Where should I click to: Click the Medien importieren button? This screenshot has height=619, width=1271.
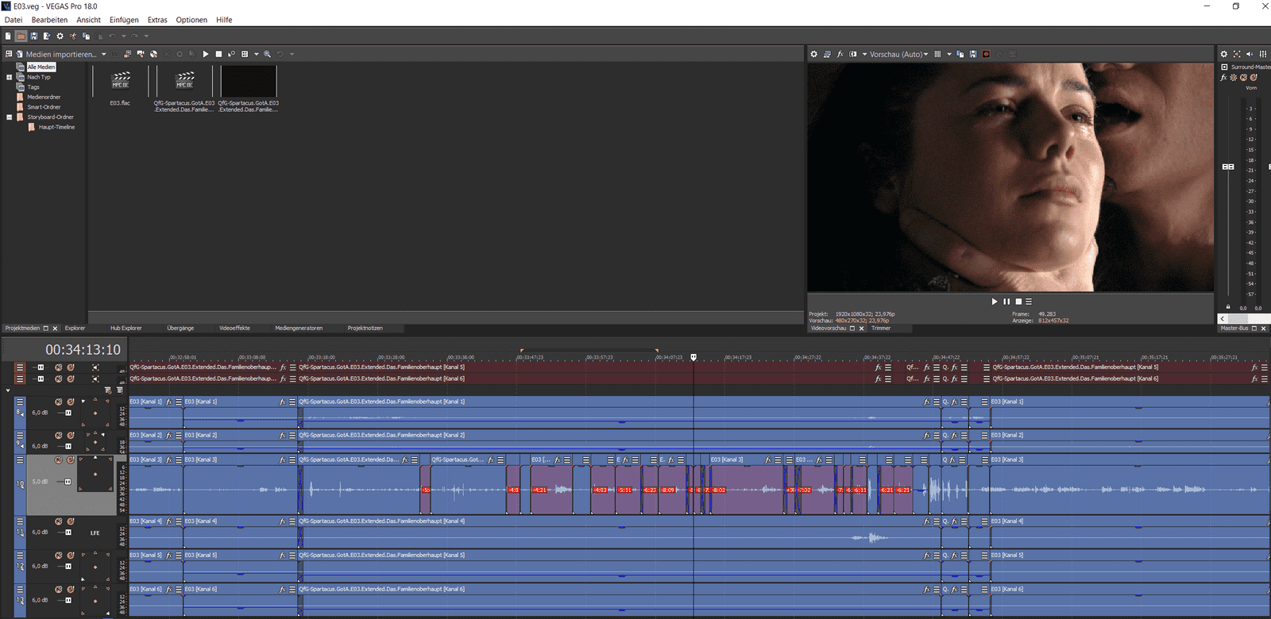pyautogui.click(x=56, y=54)
